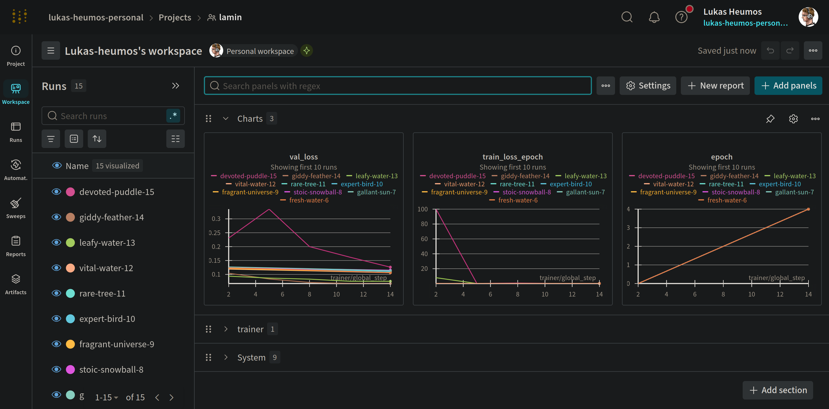Click the sort runs arrows icon
The height and width of the screenshot is (409, 829).
point(97,139)
